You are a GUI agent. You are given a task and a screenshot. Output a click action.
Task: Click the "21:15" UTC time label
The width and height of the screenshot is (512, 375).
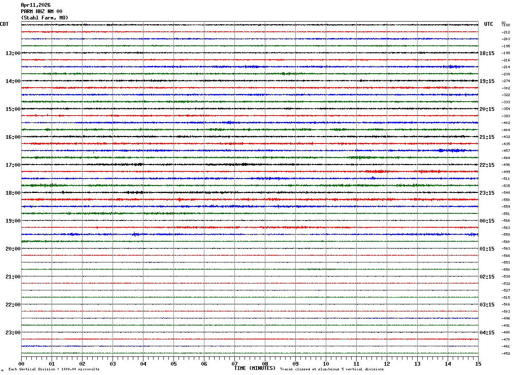click(x=487, y=137)
